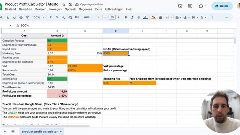Click the video call camera icon
The height and width of the screenshot is (135, 240).
click(201, 6)
